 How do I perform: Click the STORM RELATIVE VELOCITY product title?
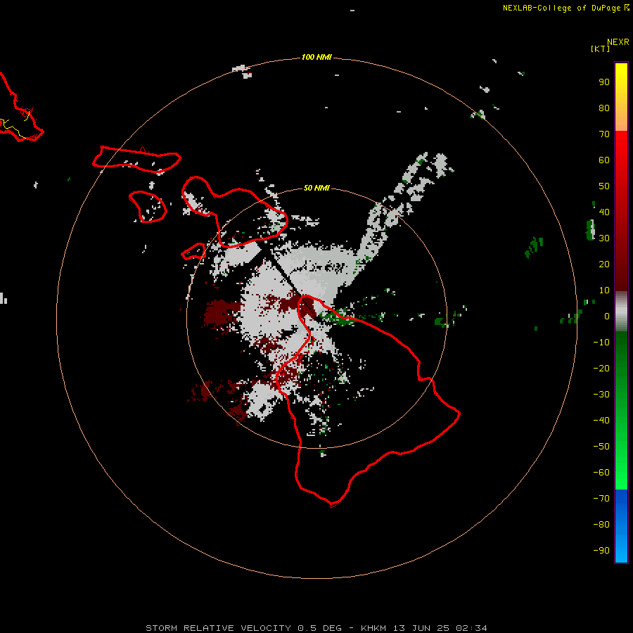[x=220, y=628]
